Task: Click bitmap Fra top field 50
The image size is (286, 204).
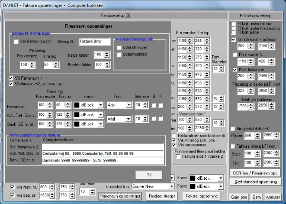Action: (48, 65)
